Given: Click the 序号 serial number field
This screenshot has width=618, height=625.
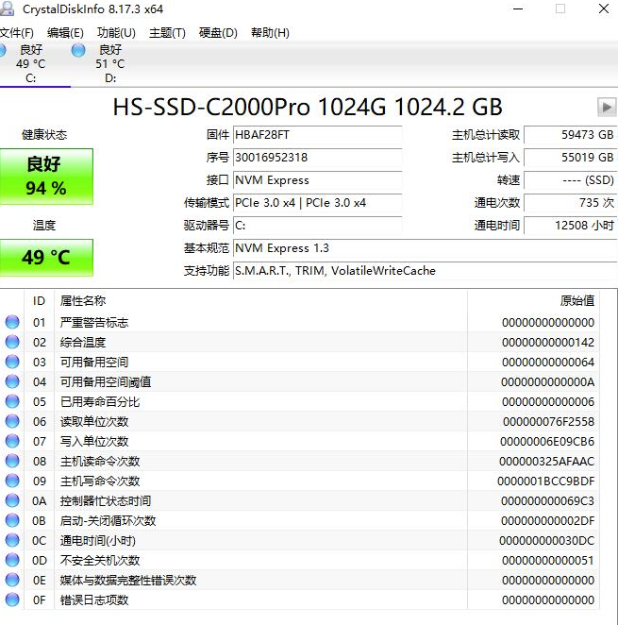Looking at the screenshot, I should point(316,158).
